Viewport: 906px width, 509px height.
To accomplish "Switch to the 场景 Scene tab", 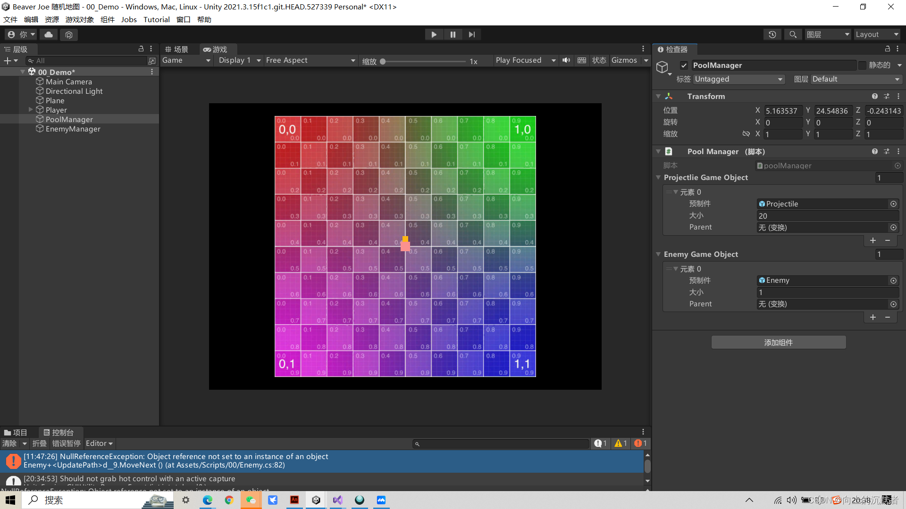I will [177, 49].
